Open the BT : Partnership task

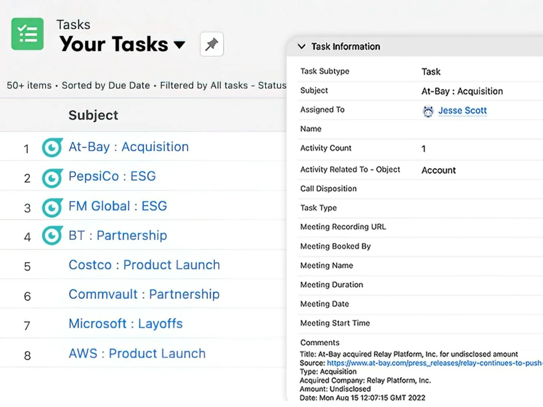[x=118, y=235]
